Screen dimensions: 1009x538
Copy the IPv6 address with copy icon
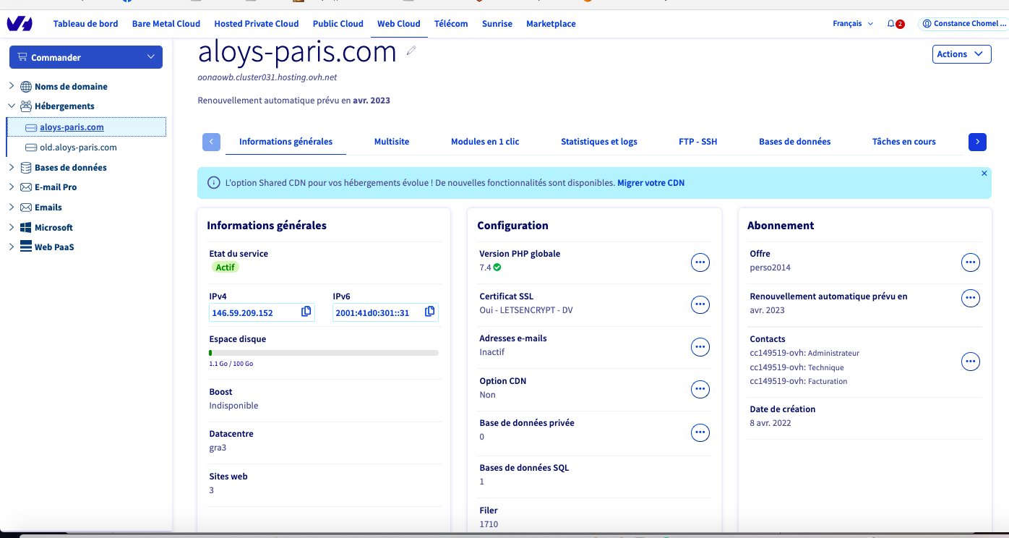point(430,312)
